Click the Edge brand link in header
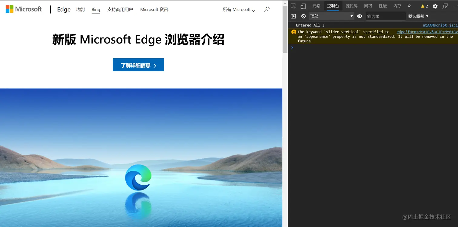This screenshot has width=458, height=227. click(64, 9)
